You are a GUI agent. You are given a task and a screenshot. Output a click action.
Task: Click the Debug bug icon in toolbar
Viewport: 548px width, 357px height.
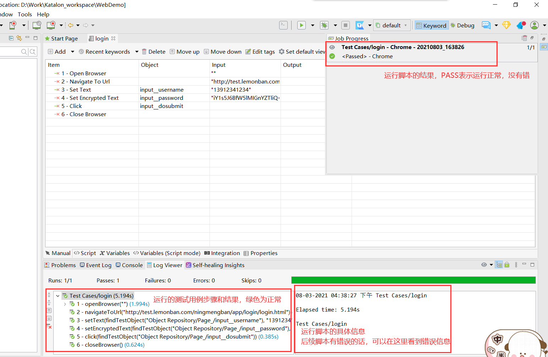click(324, 25)
